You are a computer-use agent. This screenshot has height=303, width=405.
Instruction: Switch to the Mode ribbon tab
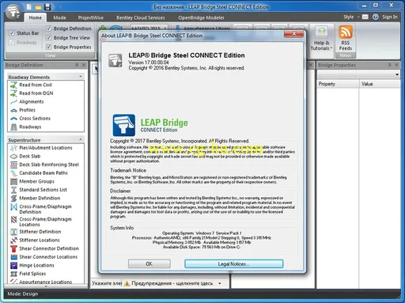[x=59, y=17]
